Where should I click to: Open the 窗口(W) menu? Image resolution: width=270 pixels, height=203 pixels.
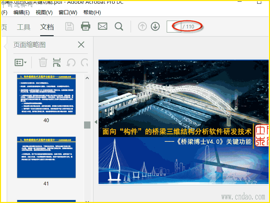[x=68, y=13]
